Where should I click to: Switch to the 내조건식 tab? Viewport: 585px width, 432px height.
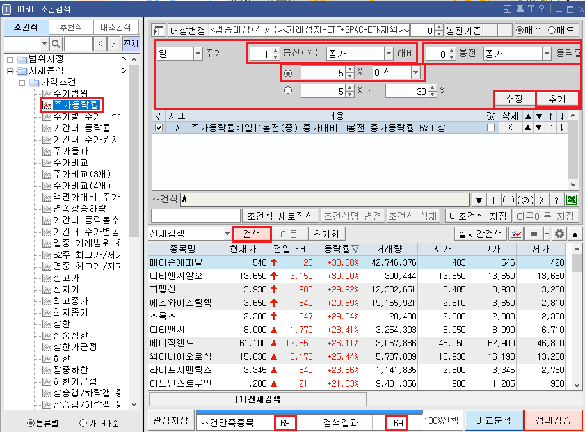tap(116, 26)
